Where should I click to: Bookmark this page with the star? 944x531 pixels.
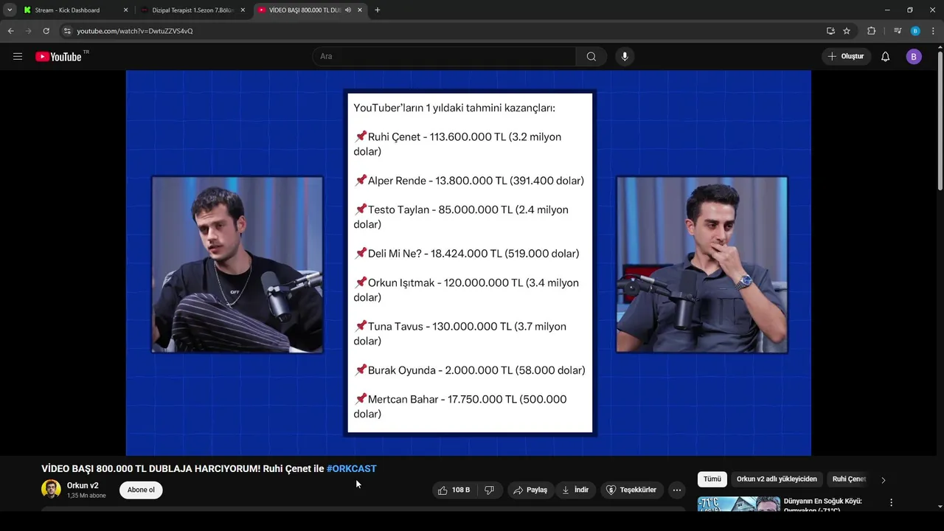coord(847,31)
